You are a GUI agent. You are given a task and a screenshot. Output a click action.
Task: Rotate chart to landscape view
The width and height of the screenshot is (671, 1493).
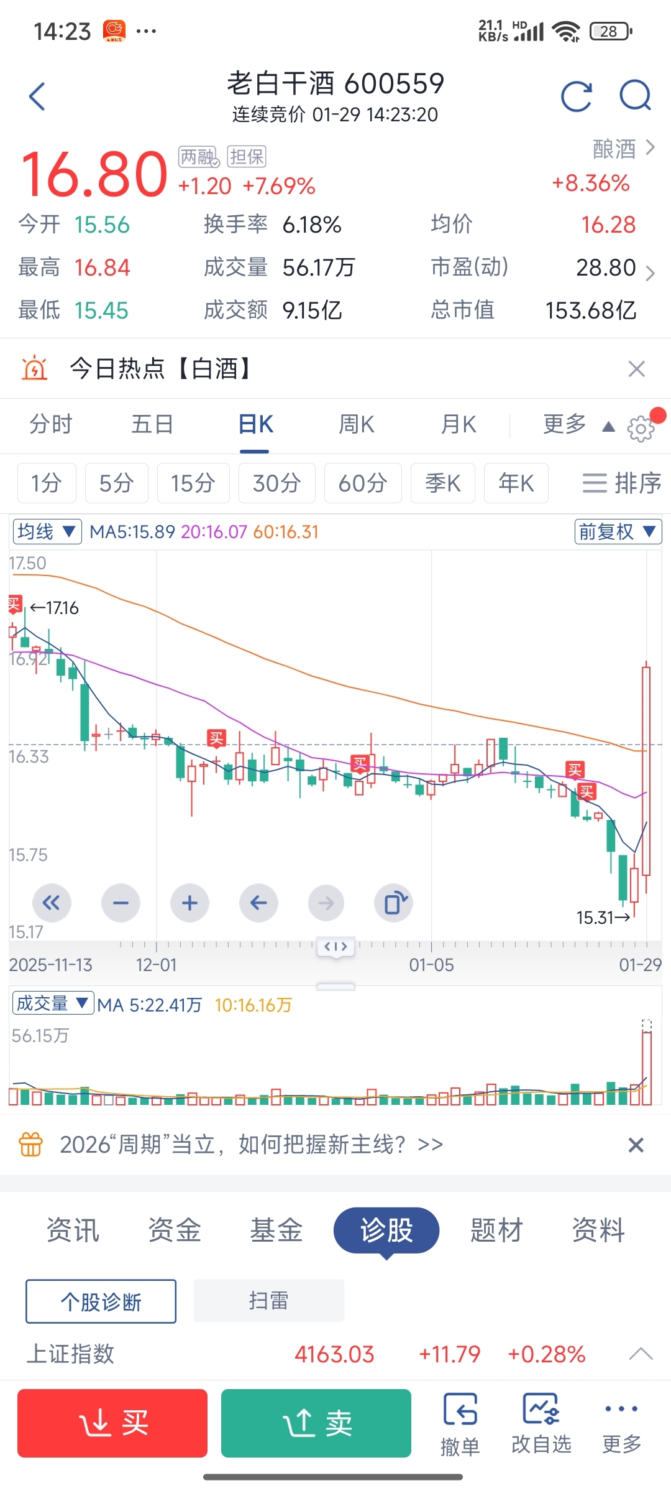[394, 903]
